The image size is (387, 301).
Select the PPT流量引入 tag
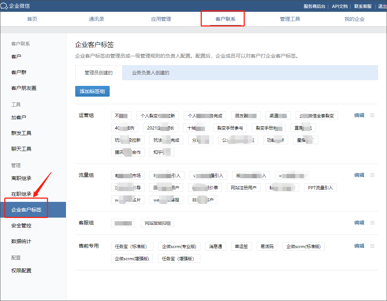(320, 188)
